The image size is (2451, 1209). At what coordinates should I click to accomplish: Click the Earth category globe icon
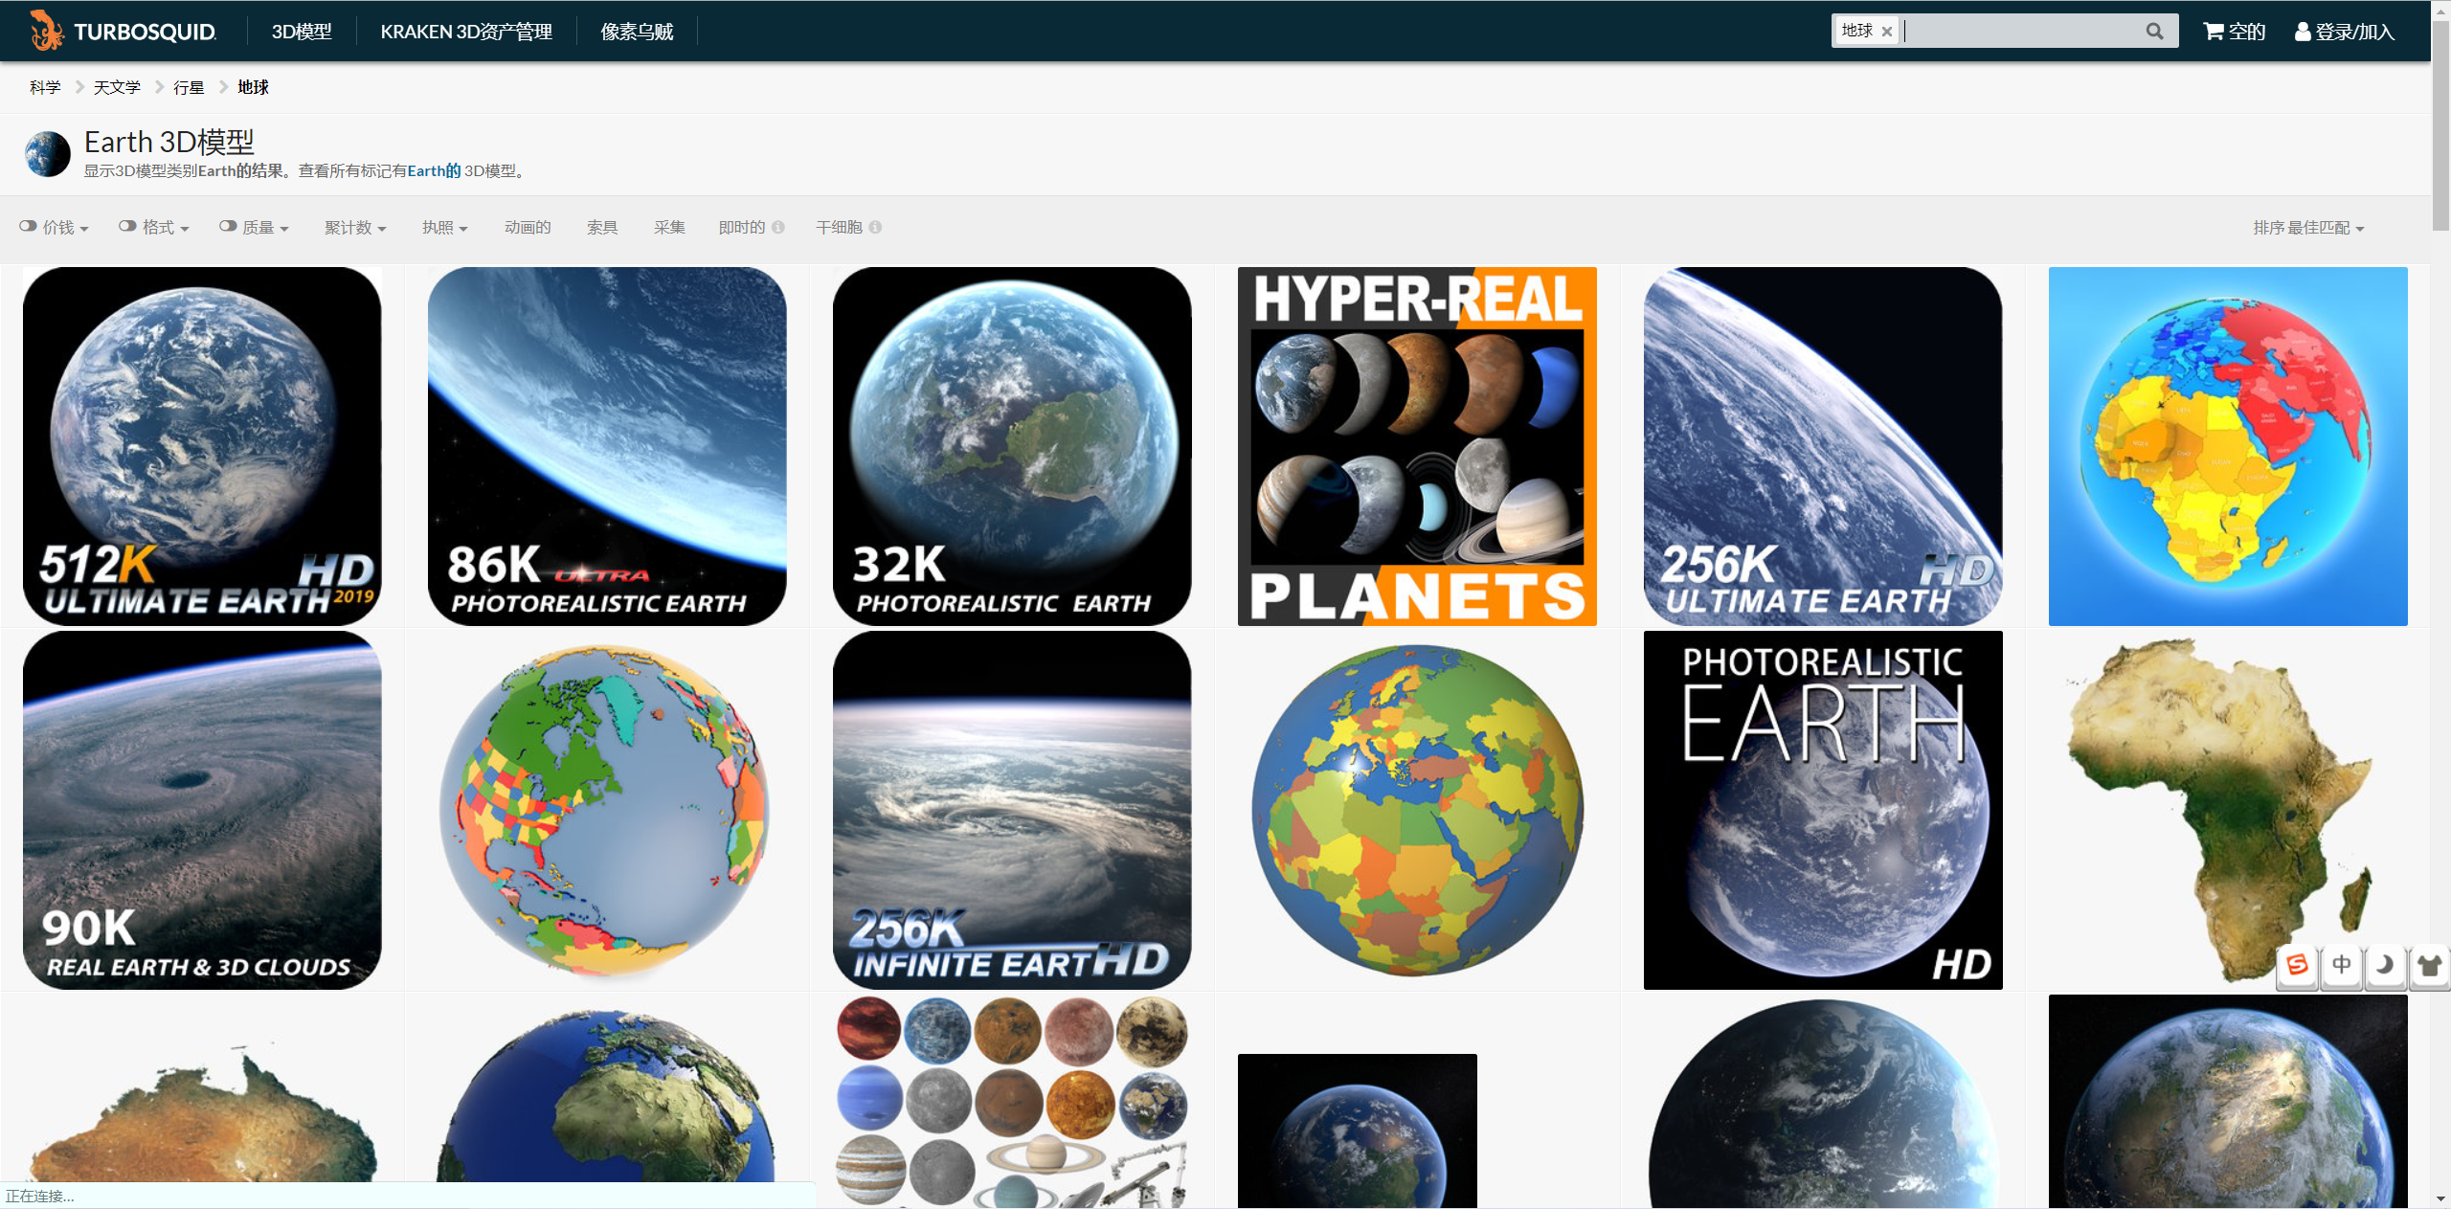pyautogui.click(x=48, y=154)
